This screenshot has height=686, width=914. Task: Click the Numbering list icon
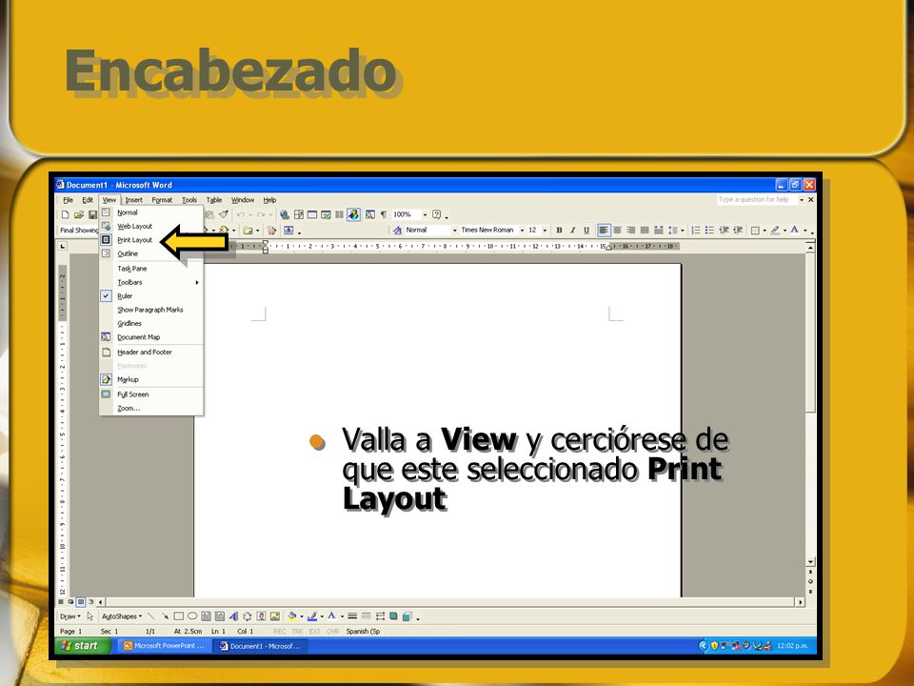(696, 231)
